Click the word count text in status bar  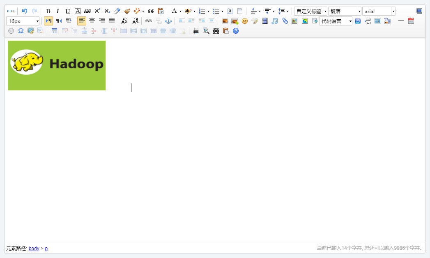(x=370, y=248)
